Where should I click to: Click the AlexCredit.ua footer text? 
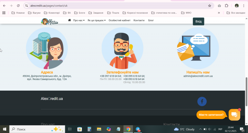[x=52, y=99]
